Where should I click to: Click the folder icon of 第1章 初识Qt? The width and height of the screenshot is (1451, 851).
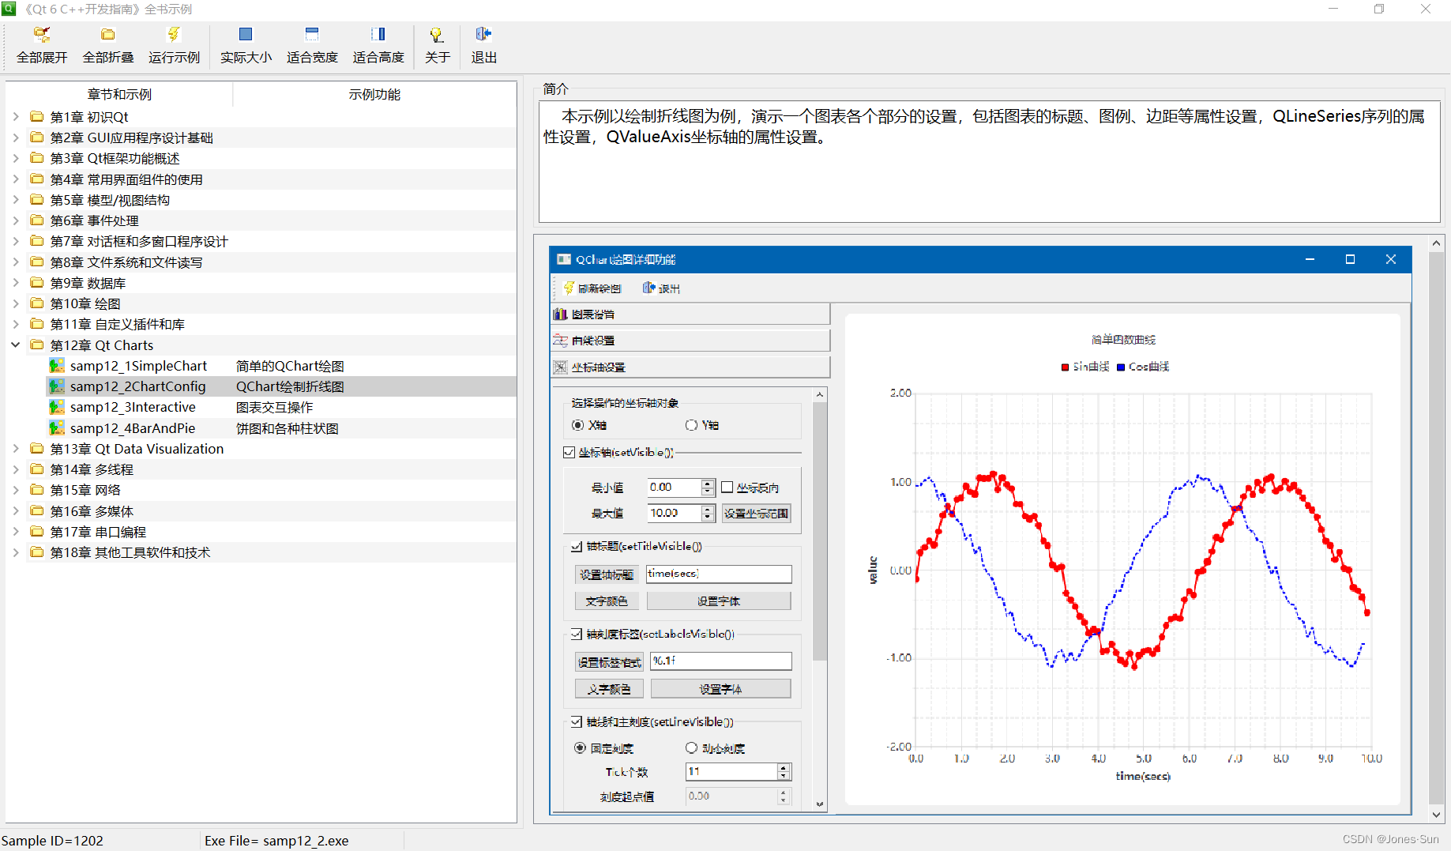click(37, 116)
